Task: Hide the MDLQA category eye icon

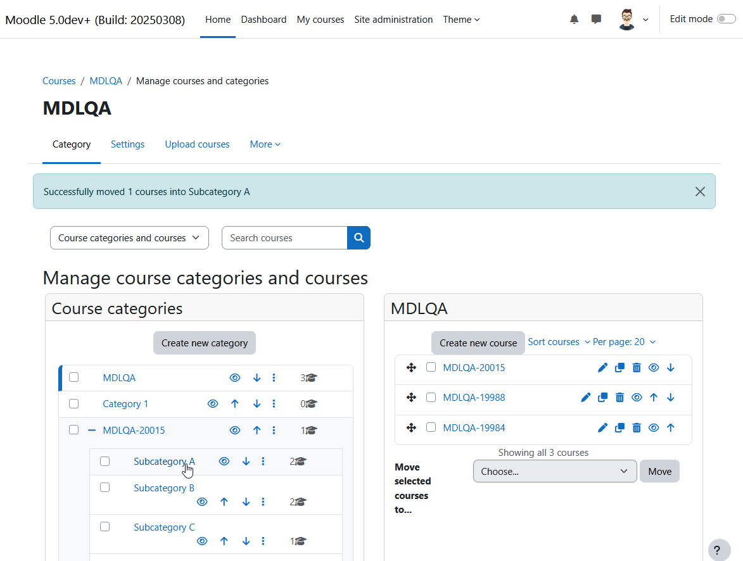Action: pyautogui.click(x=234, y=377)
